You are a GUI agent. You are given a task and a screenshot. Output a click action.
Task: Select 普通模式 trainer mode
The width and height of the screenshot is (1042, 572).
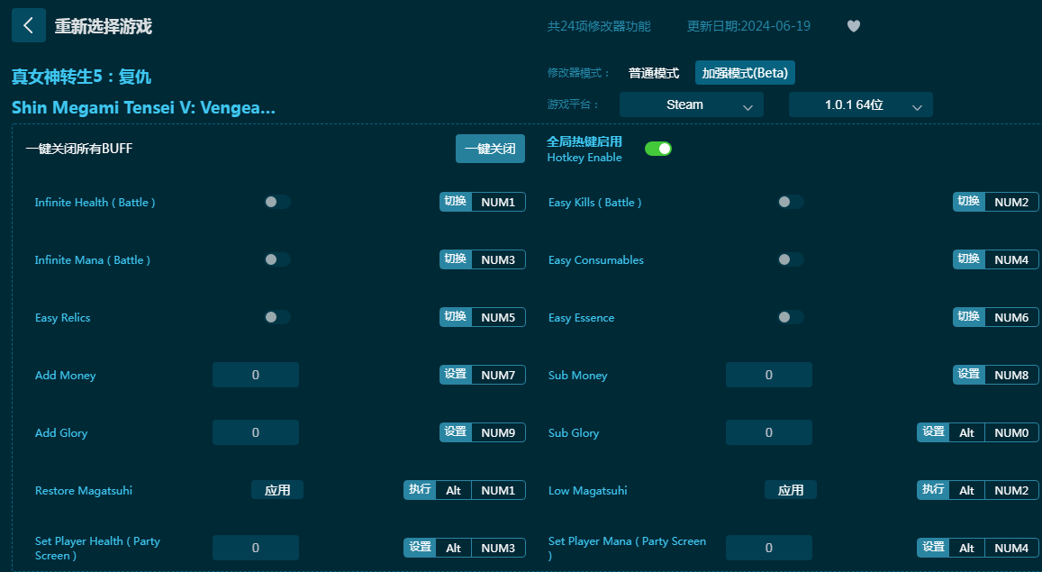click(x=654, y=73)
